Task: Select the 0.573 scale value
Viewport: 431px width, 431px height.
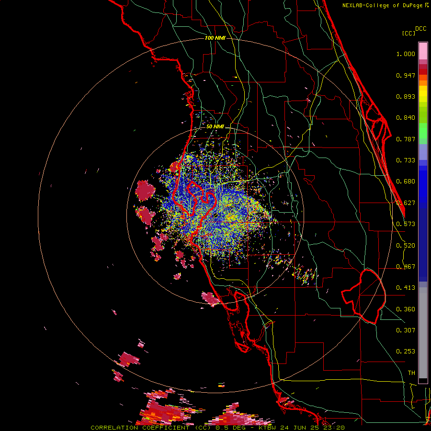Action: click(406, 224)
